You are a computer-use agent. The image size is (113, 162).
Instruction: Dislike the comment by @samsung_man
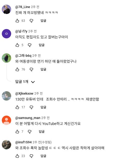point(30,132)
